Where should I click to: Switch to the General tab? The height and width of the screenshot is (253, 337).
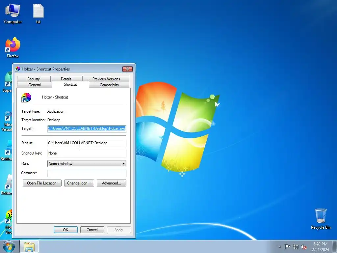tap(34, 85)
